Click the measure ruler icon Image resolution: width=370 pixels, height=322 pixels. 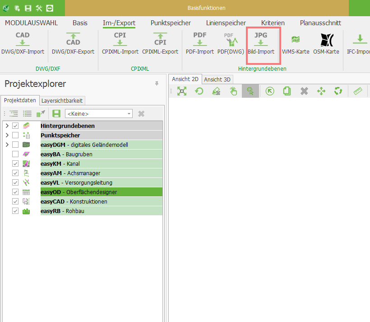pyautogui.click(x=358, y=91)
